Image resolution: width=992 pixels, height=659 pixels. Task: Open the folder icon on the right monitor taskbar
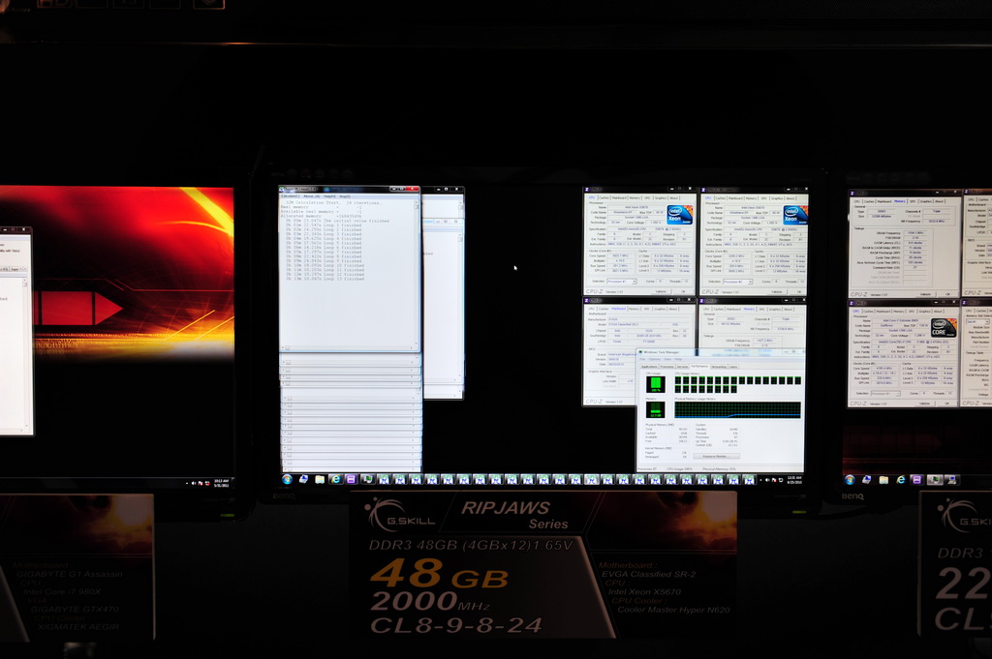coord(883,480)
